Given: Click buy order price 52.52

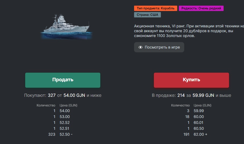Looking at the screenshot, I should [65, 123].
